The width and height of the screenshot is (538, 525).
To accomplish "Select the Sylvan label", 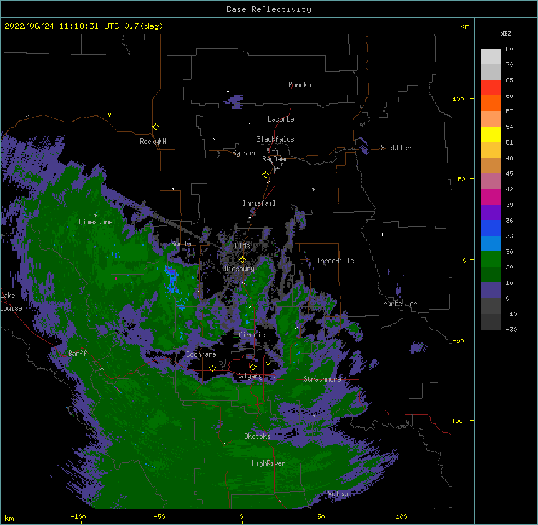I will coord(243,153).
